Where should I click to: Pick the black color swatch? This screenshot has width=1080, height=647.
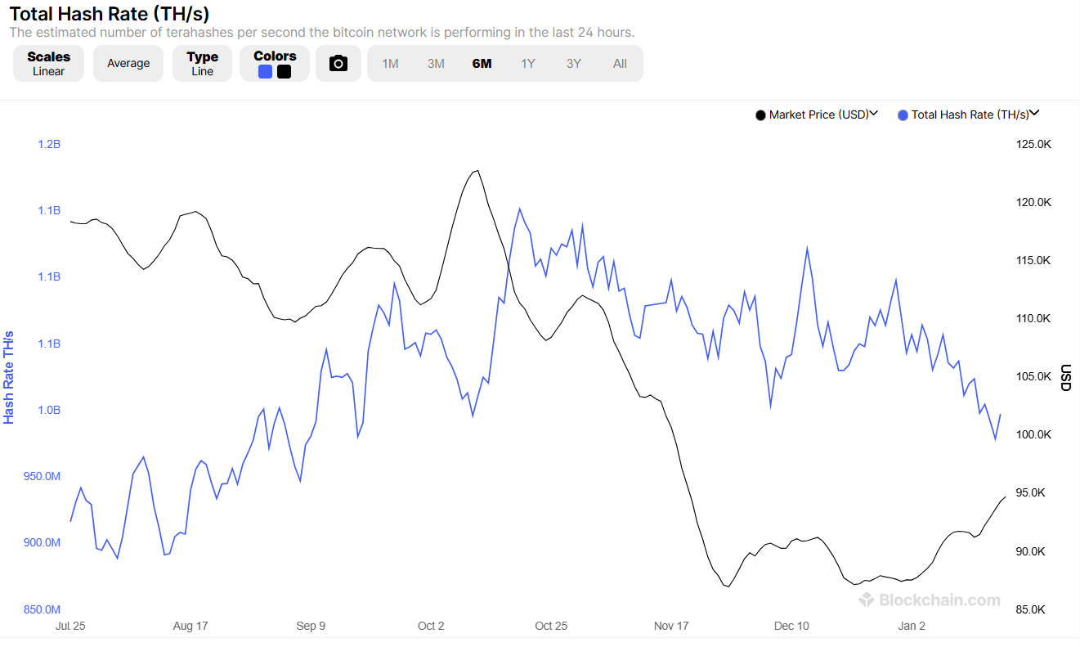(284, 72)
